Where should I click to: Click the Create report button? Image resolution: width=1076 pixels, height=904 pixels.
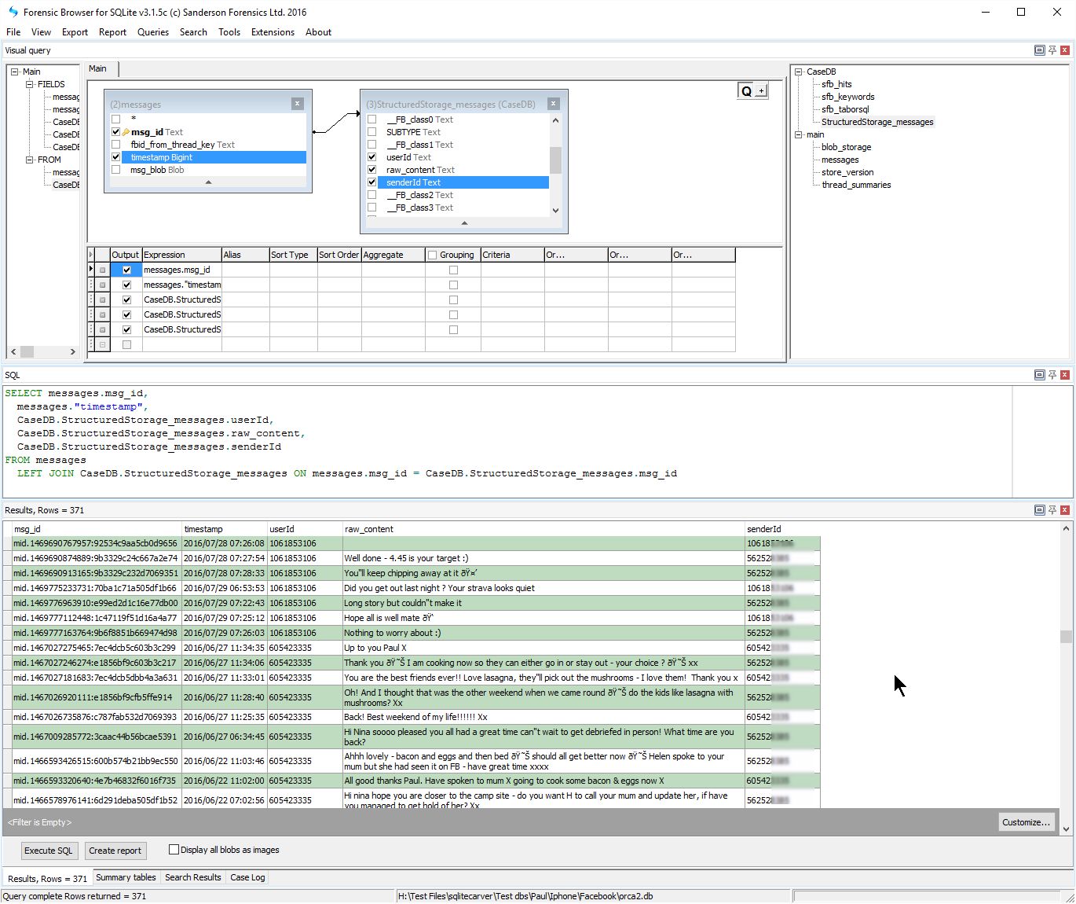[115, 851]
